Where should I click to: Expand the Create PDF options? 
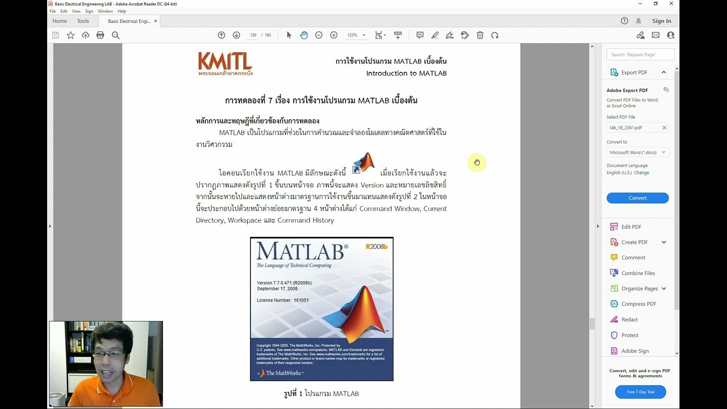tap(663, 242)
